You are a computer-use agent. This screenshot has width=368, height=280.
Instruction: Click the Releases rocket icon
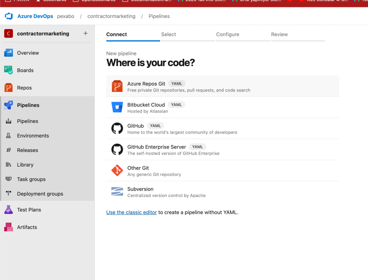click(x=8, y=150)
